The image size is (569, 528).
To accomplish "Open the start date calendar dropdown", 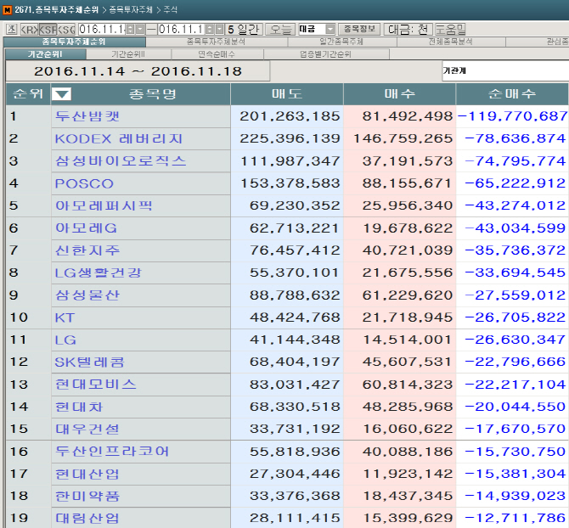I will [140, 29].
